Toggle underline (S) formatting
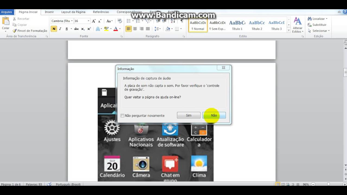347x195 pixels. 67,29
